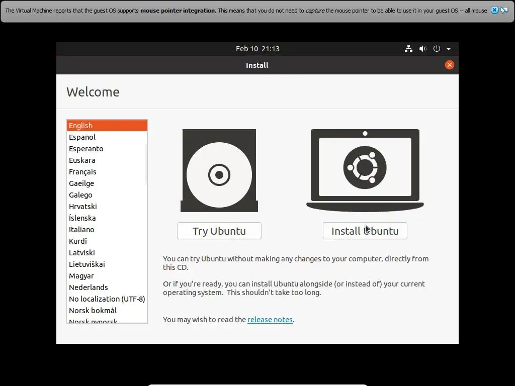Close the Install window
515x386 pixels.
[x=449, y=65]
